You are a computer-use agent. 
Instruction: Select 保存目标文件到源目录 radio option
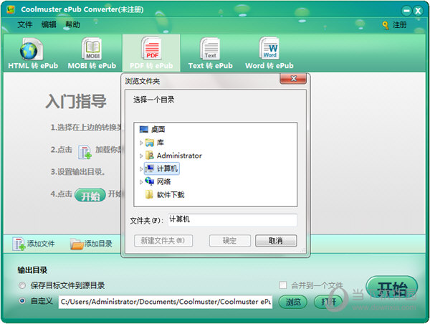[22, 285]
